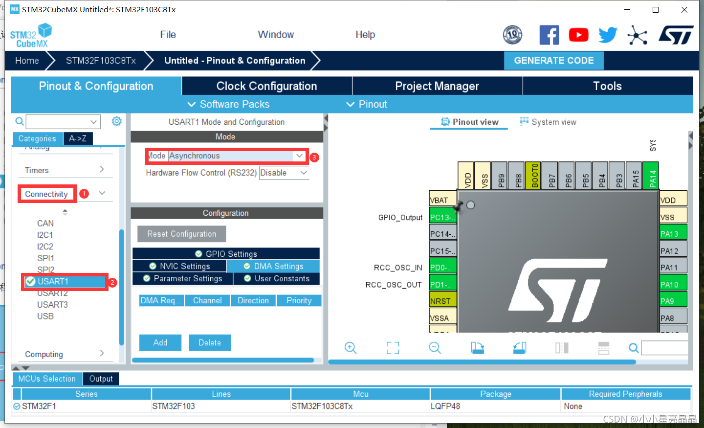Click the ST community network icon
The width and height of the screenshot is (704, 428).
click(638, 35)
